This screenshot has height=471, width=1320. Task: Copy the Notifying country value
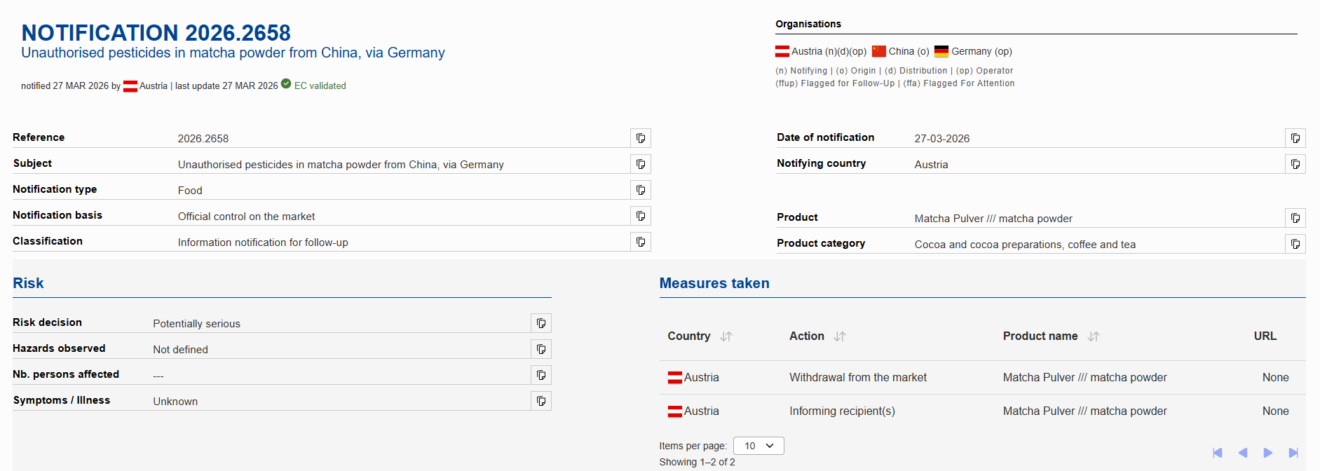[x=1295, y=164]
